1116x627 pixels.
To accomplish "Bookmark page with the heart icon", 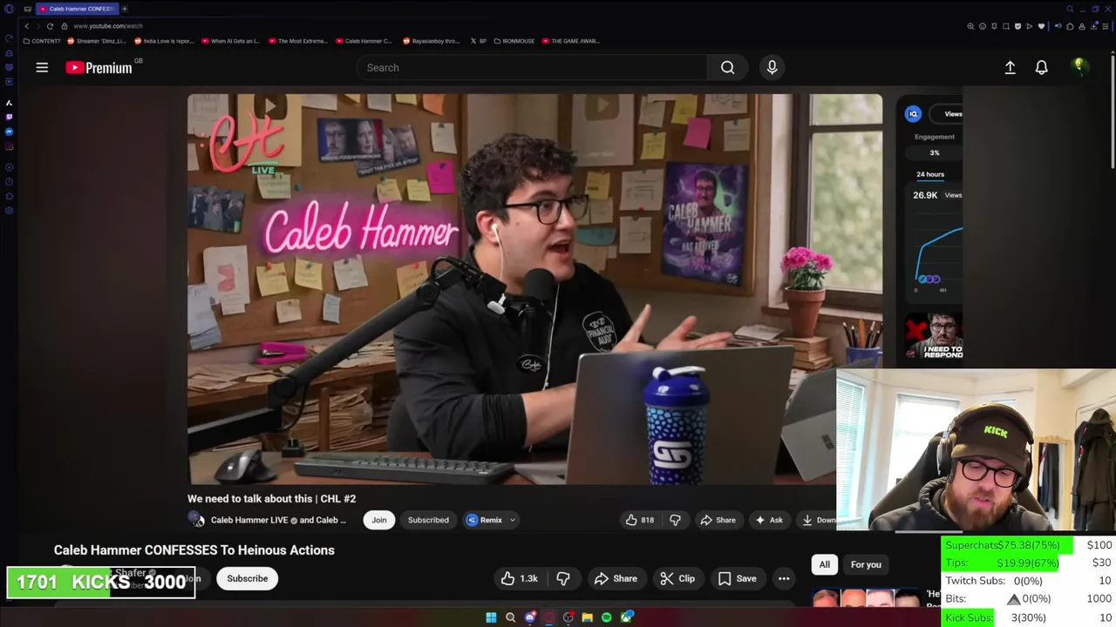I will [x=1041, y=26].
